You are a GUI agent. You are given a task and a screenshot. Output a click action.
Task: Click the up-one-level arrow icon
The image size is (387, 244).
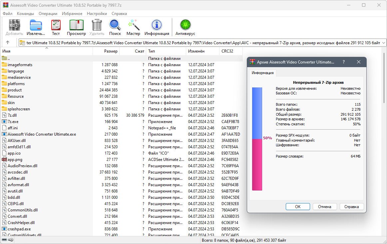pos(8,43)
